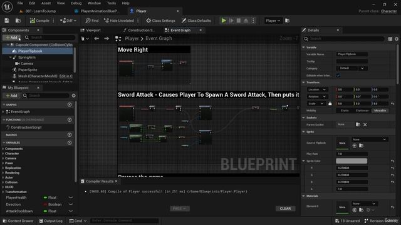Screen dimensions: 401x225
Task: Clear the compiler results
Action: pos(286,209)
